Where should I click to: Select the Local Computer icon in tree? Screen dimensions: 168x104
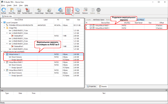(5, 22)
